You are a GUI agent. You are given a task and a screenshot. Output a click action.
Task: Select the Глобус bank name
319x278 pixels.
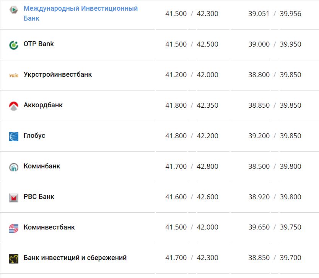34,136
